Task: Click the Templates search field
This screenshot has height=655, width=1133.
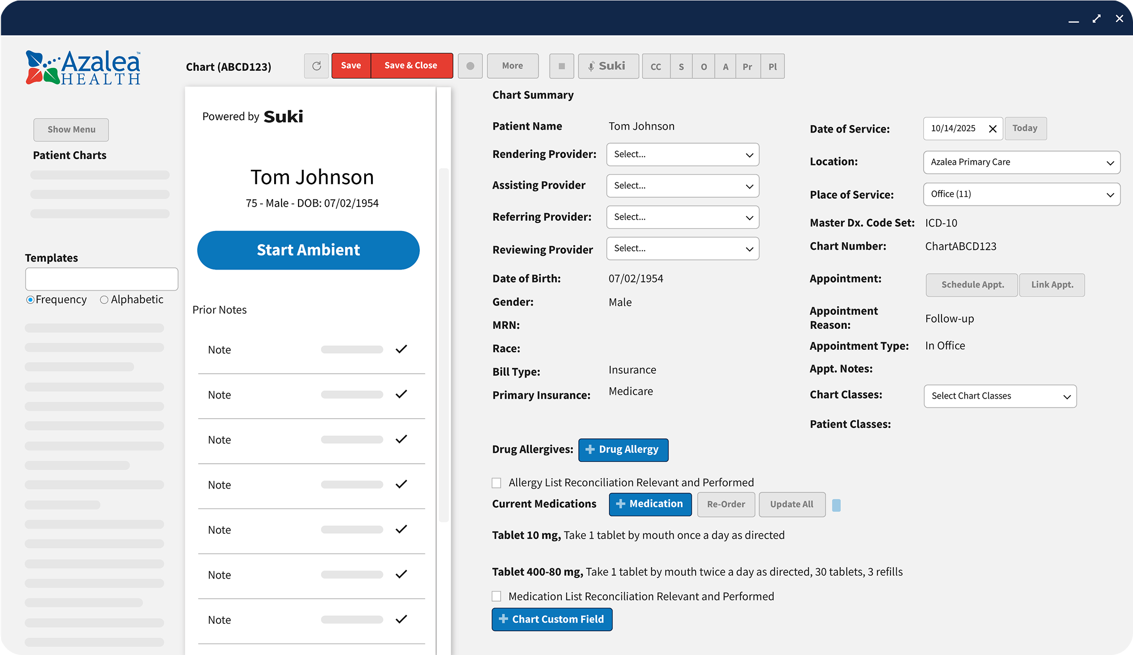Action: tap(101, 279)
